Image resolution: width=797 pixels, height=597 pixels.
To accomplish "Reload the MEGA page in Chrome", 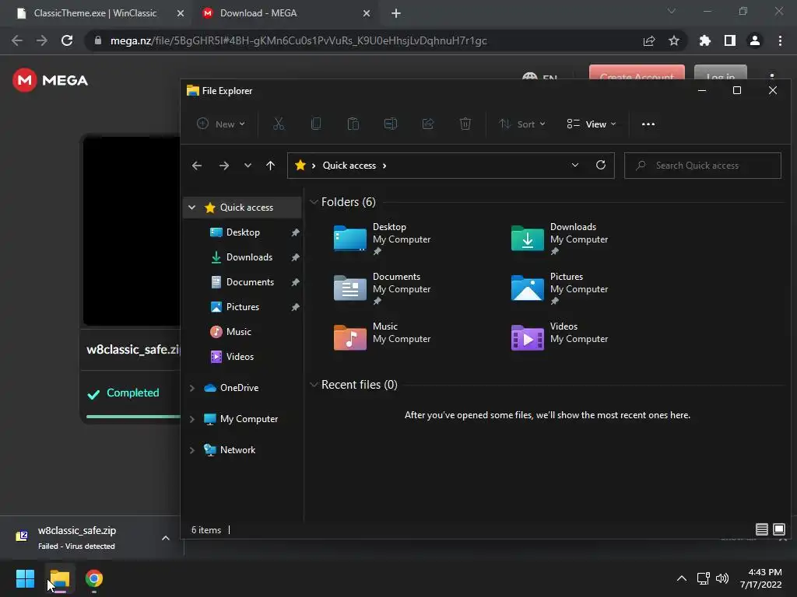I will [x=67, y=40].
